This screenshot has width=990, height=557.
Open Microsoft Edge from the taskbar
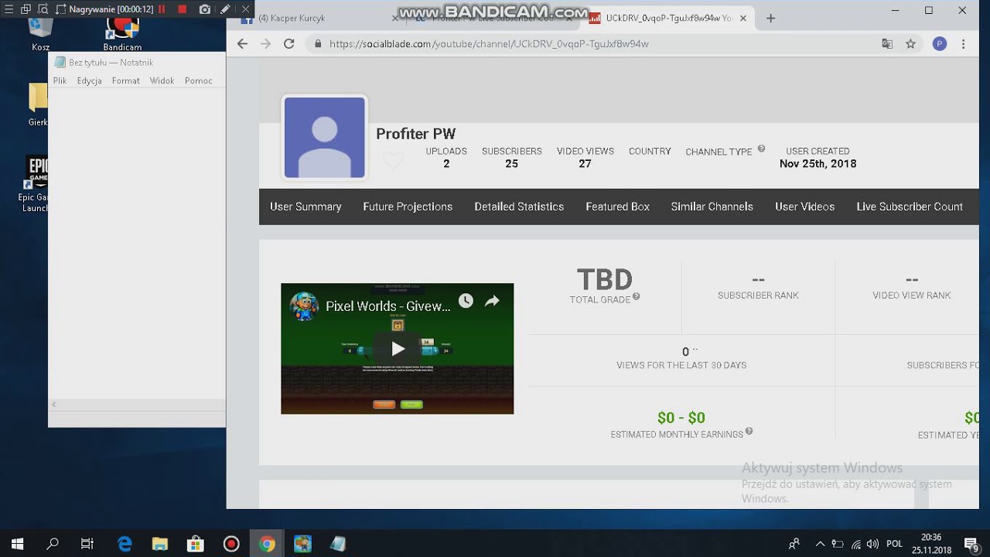click(x=124, y=544)
